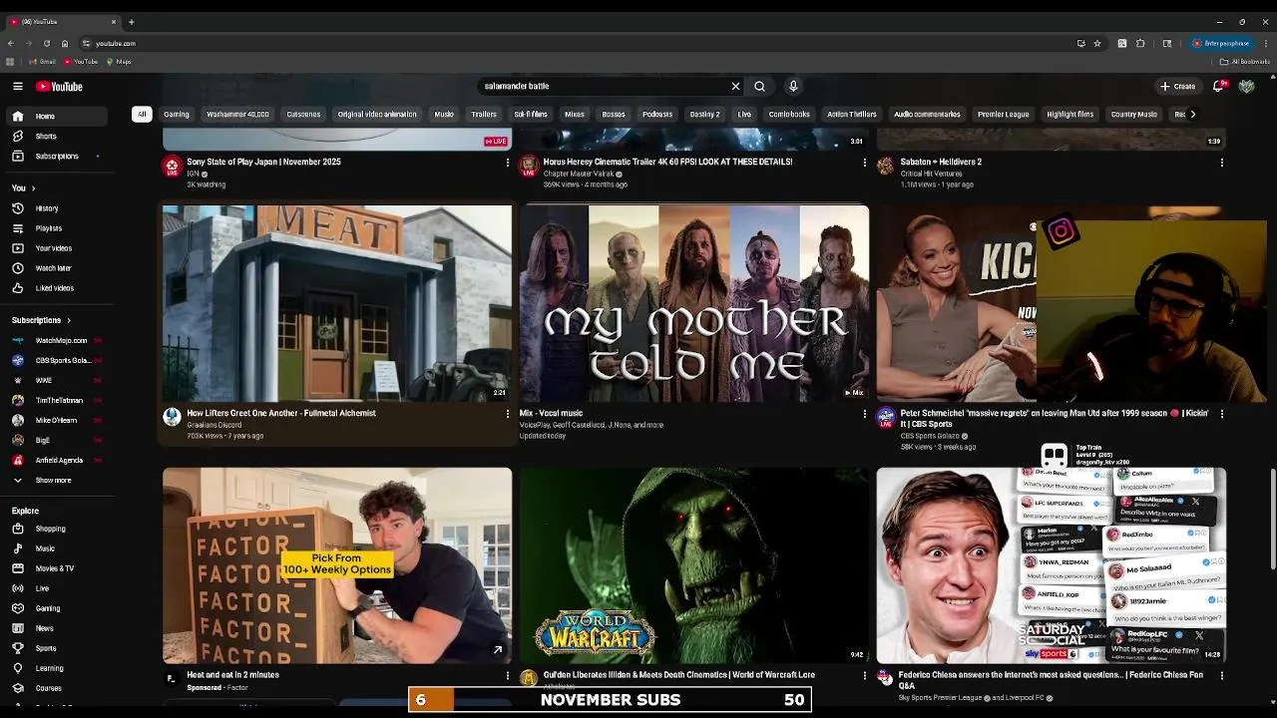
Task: Open Watch later list
Action: click(55, 268)
